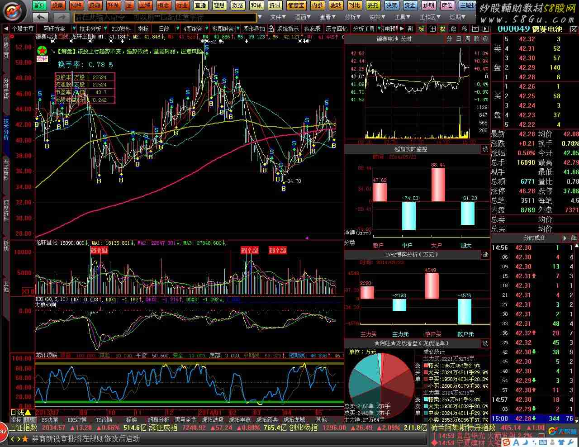The image size is (579, 447).
Task: Toggle the 移 button in the chart toolbar
Action: [465, 29]
